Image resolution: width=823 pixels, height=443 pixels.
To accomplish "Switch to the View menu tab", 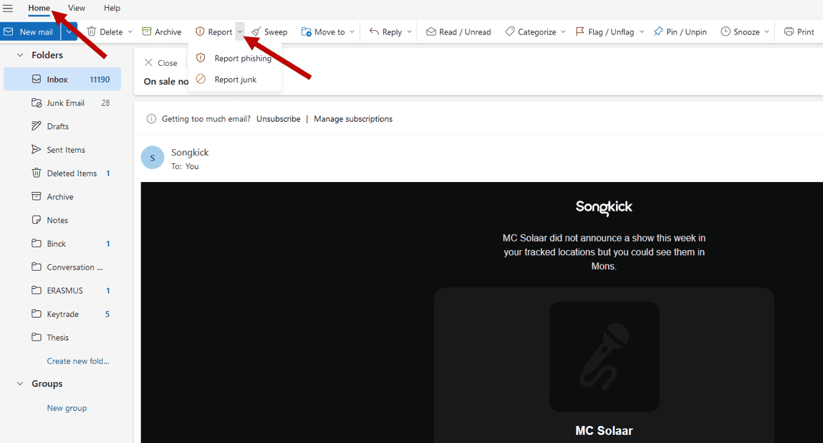I will point(76,8).
